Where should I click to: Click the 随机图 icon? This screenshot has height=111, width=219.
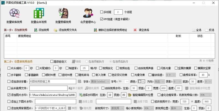[81, 108]
